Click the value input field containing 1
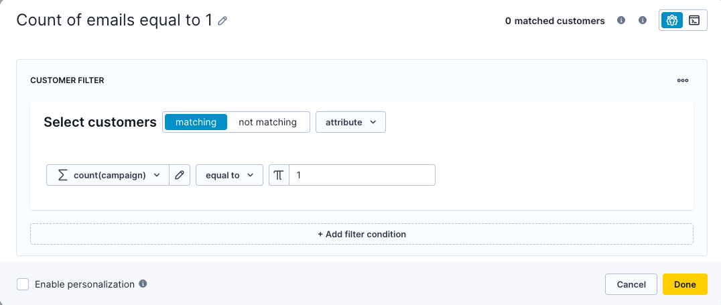The image size is (721, 305). pos(362,175)
